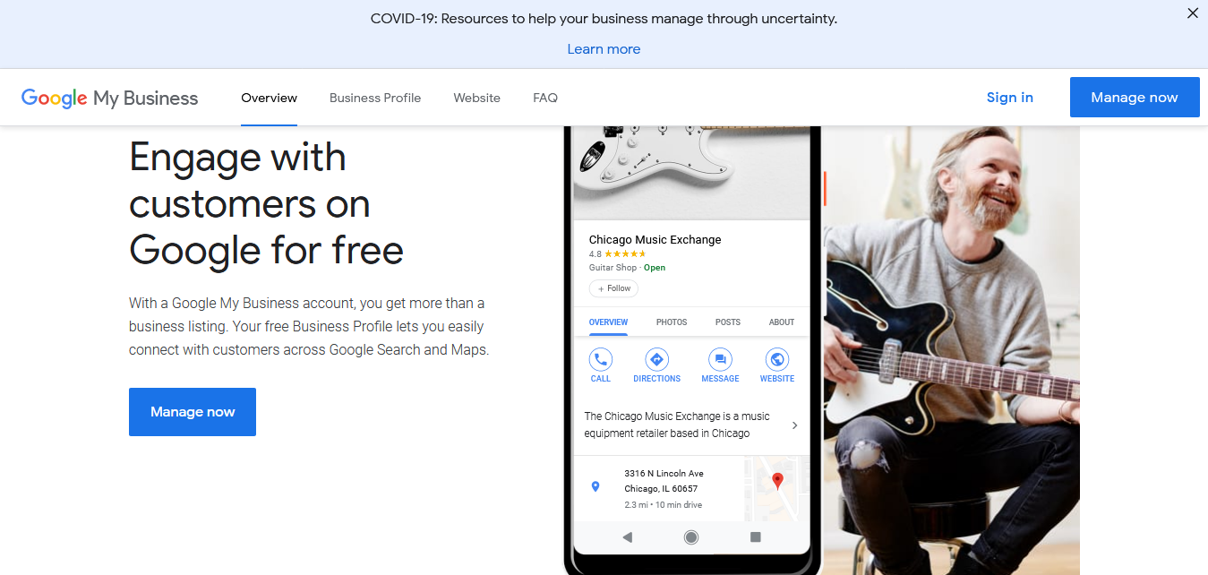Select the Photos tab in phone mockup
The height and width of the screenshot is (575, 1208).
[672, 322]
